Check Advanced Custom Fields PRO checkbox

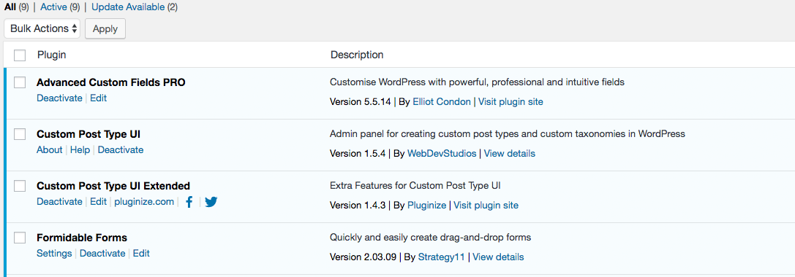pos(20,82)
